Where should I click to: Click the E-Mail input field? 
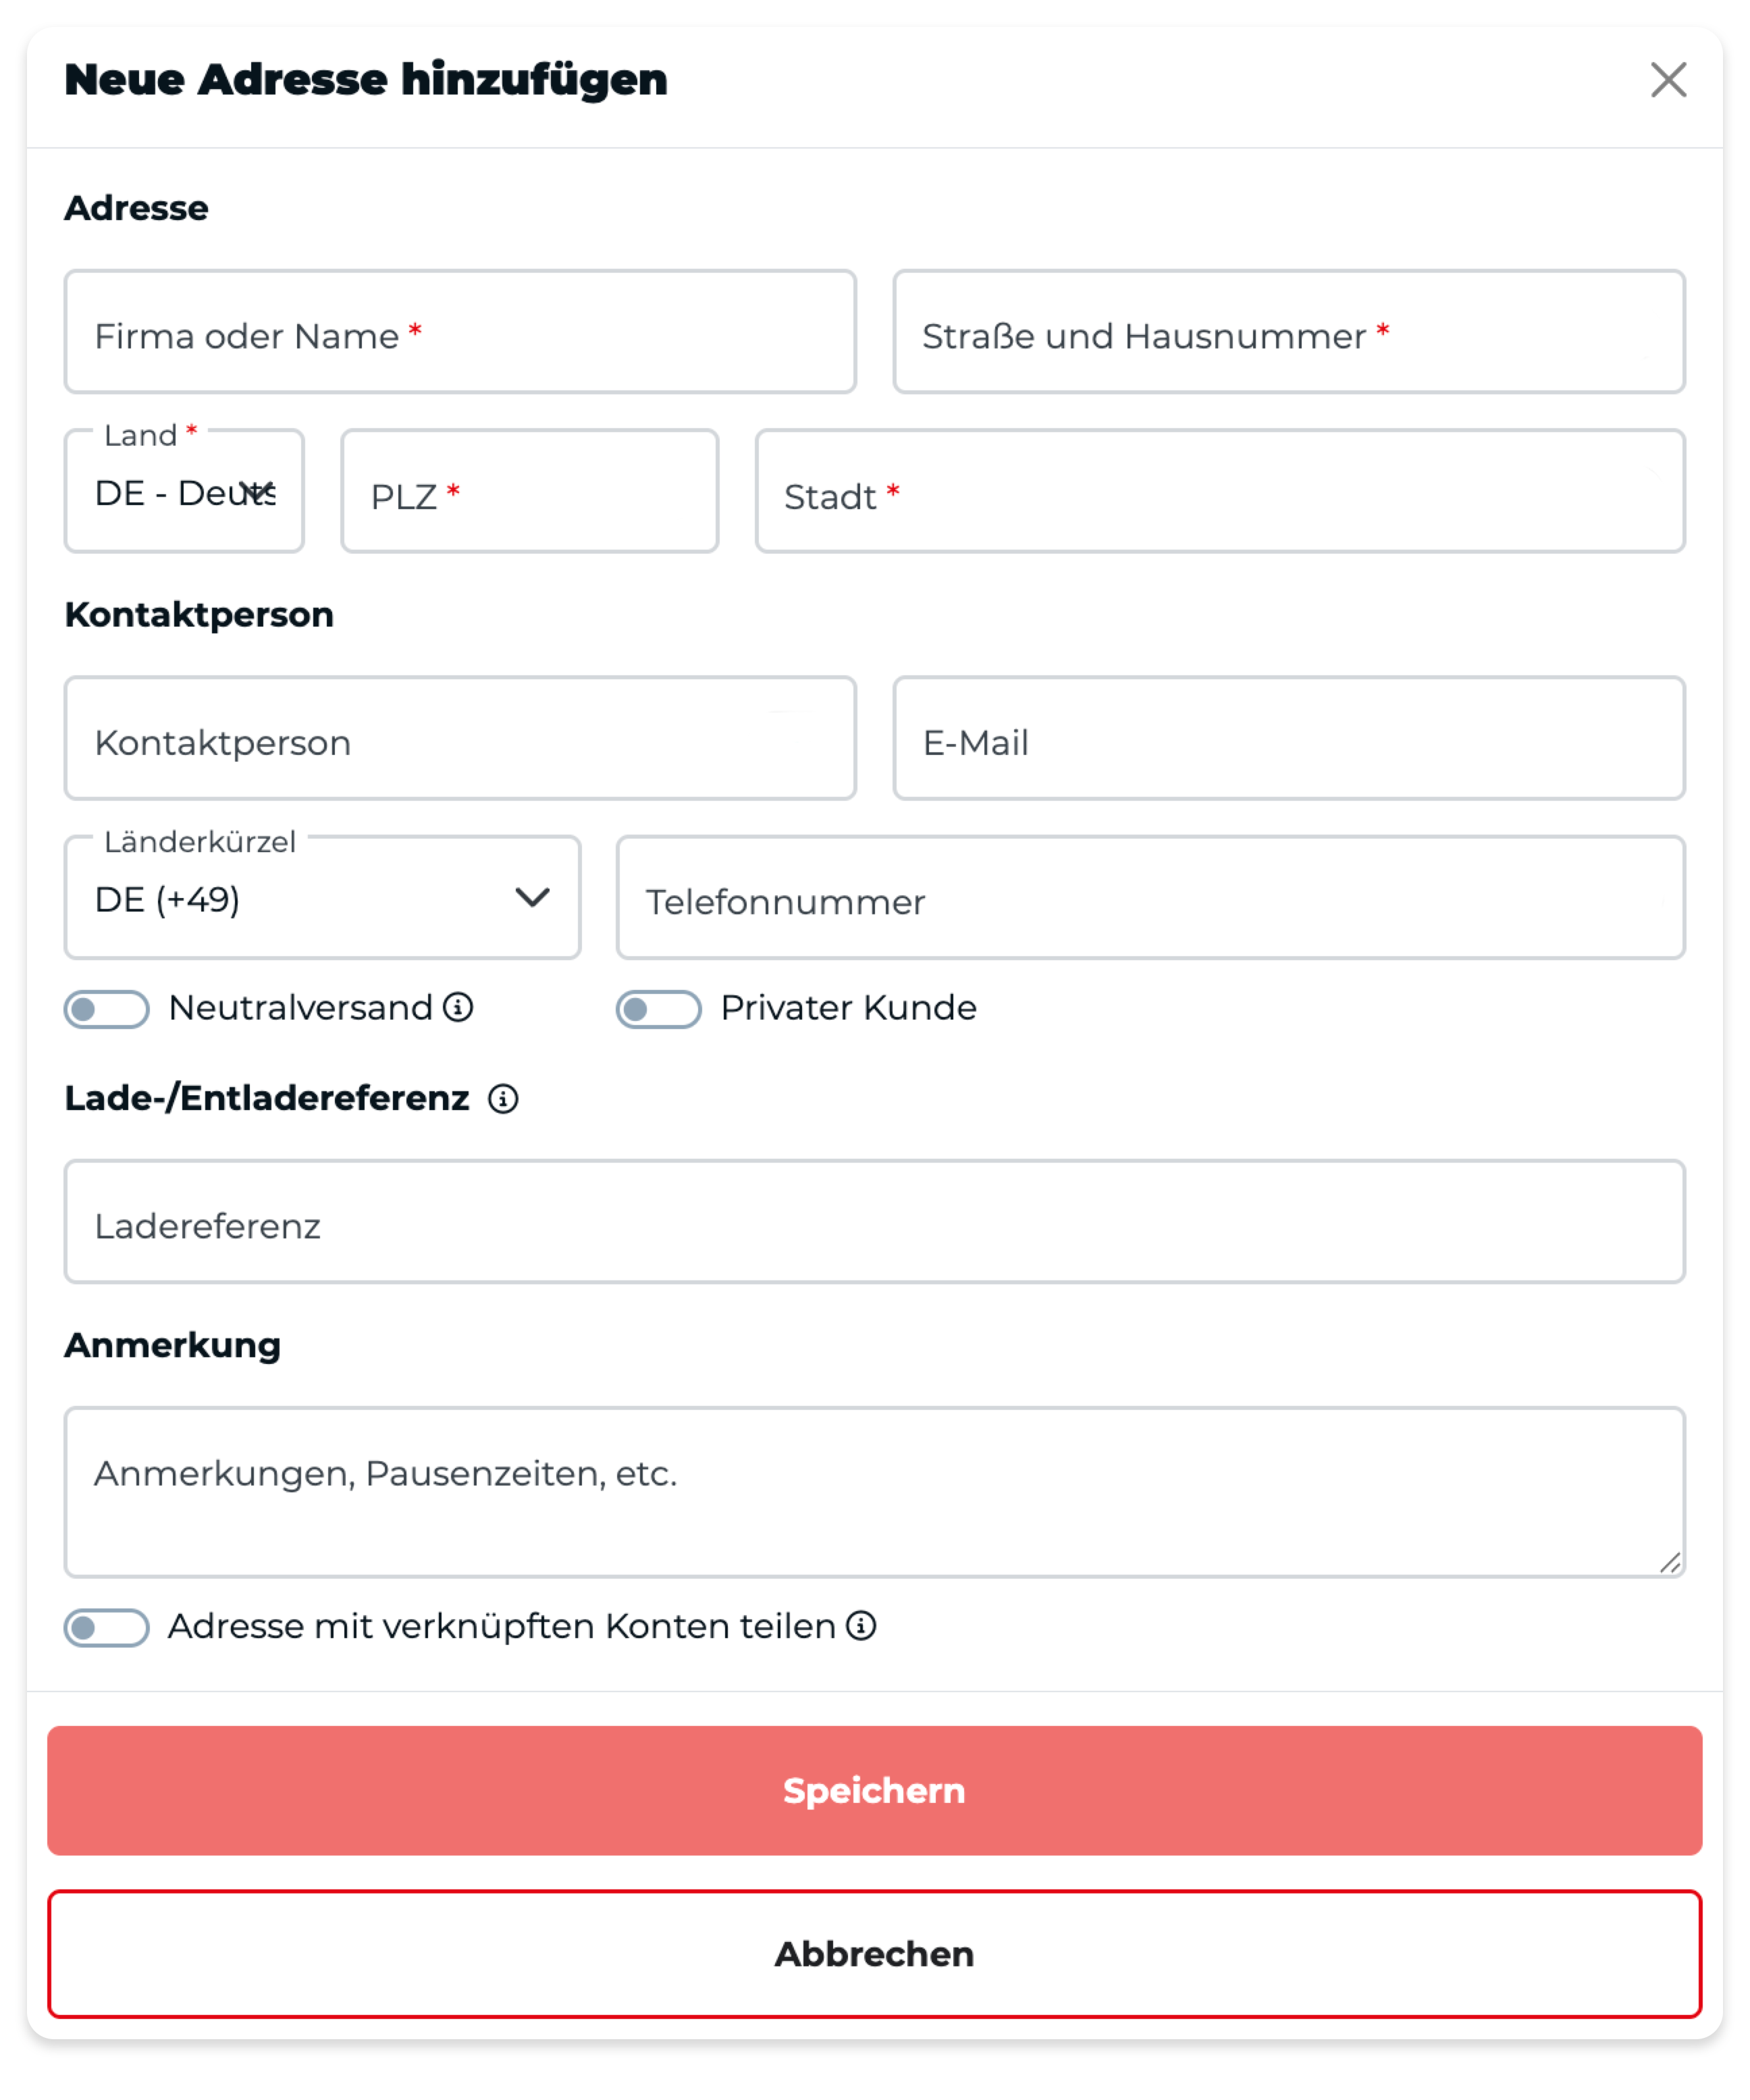[x=1288, y=738]
